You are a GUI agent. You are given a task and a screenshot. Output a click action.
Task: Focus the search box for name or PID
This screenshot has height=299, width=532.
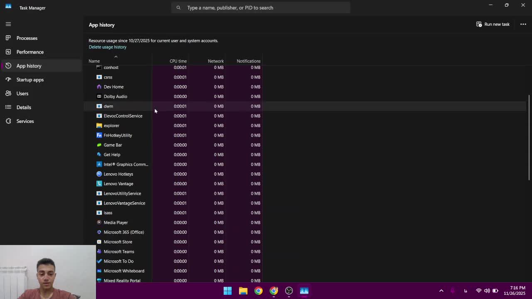pos(261,7)
